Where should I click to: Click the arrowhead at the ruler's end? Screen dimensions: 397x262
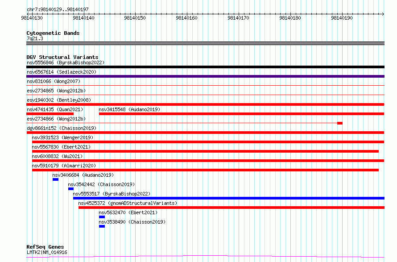pos(383,14)
